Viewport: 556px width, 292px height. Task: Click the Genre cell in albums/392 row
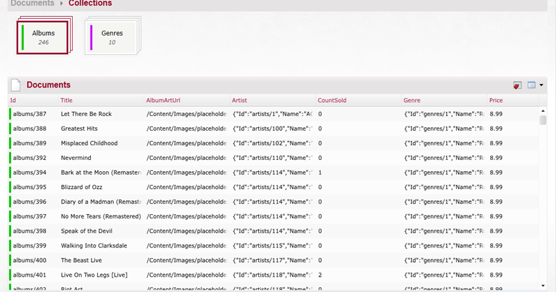tap(444, 158)
